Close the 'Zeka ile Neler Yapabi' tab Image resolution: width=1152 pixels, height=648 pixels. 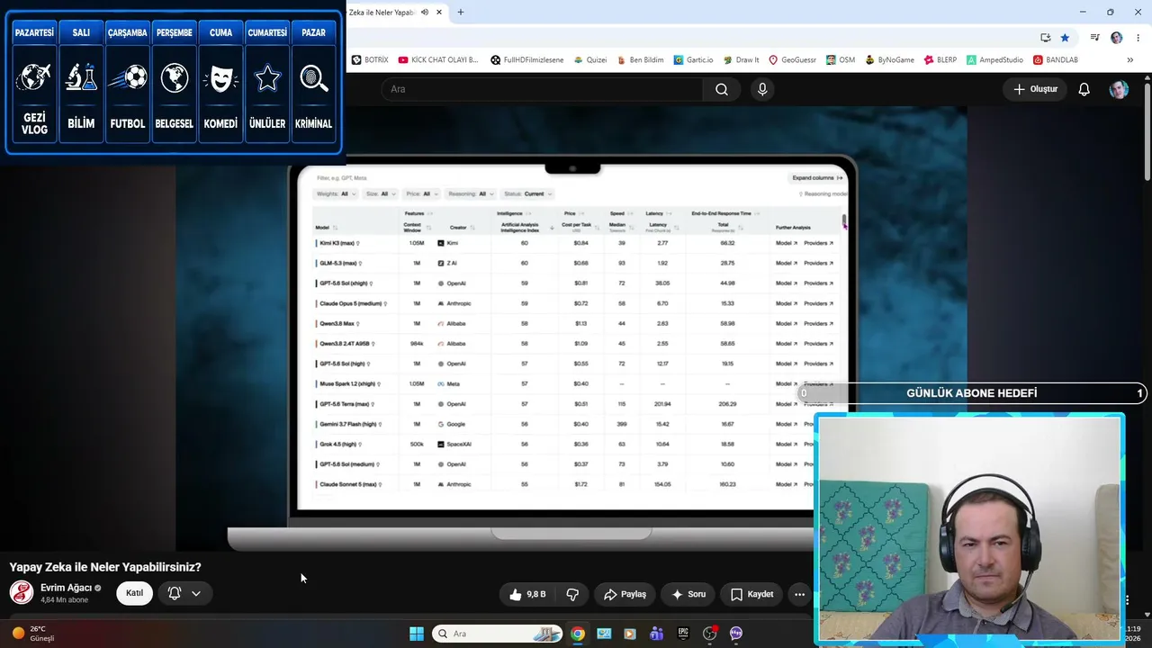pyautogui.click(x=440, y=13)
